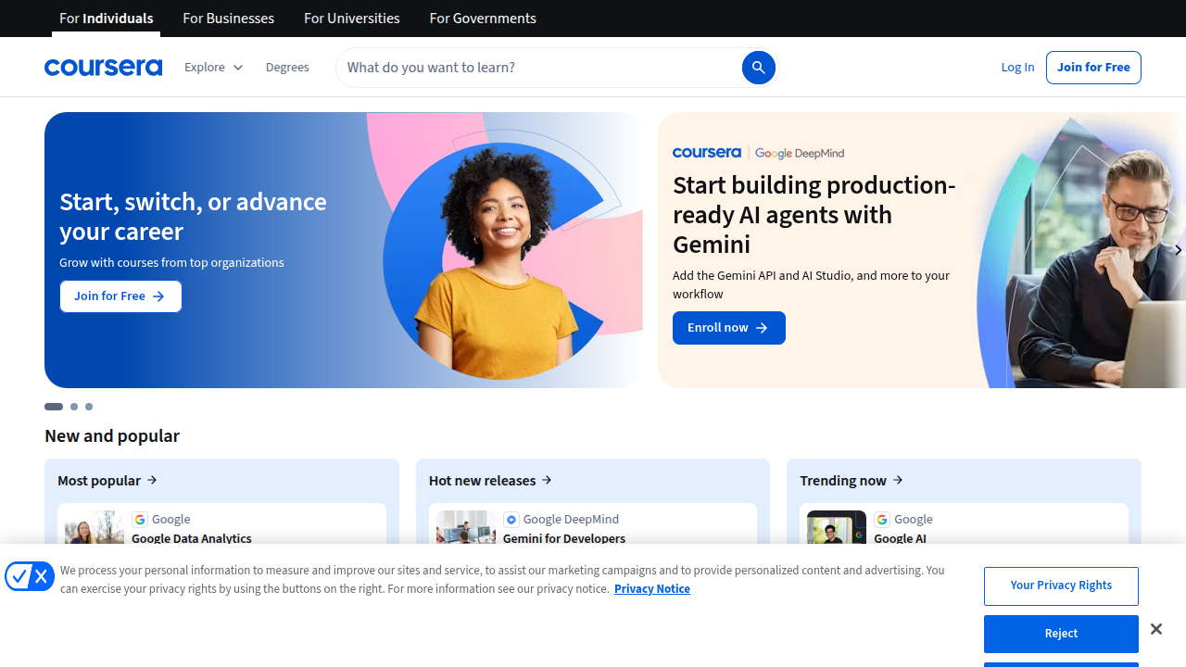Close the privacy banner with X
Image resolution: width=1186 pixels, height=667 pixels.
pyautogui.click(x=1156, y=629)
